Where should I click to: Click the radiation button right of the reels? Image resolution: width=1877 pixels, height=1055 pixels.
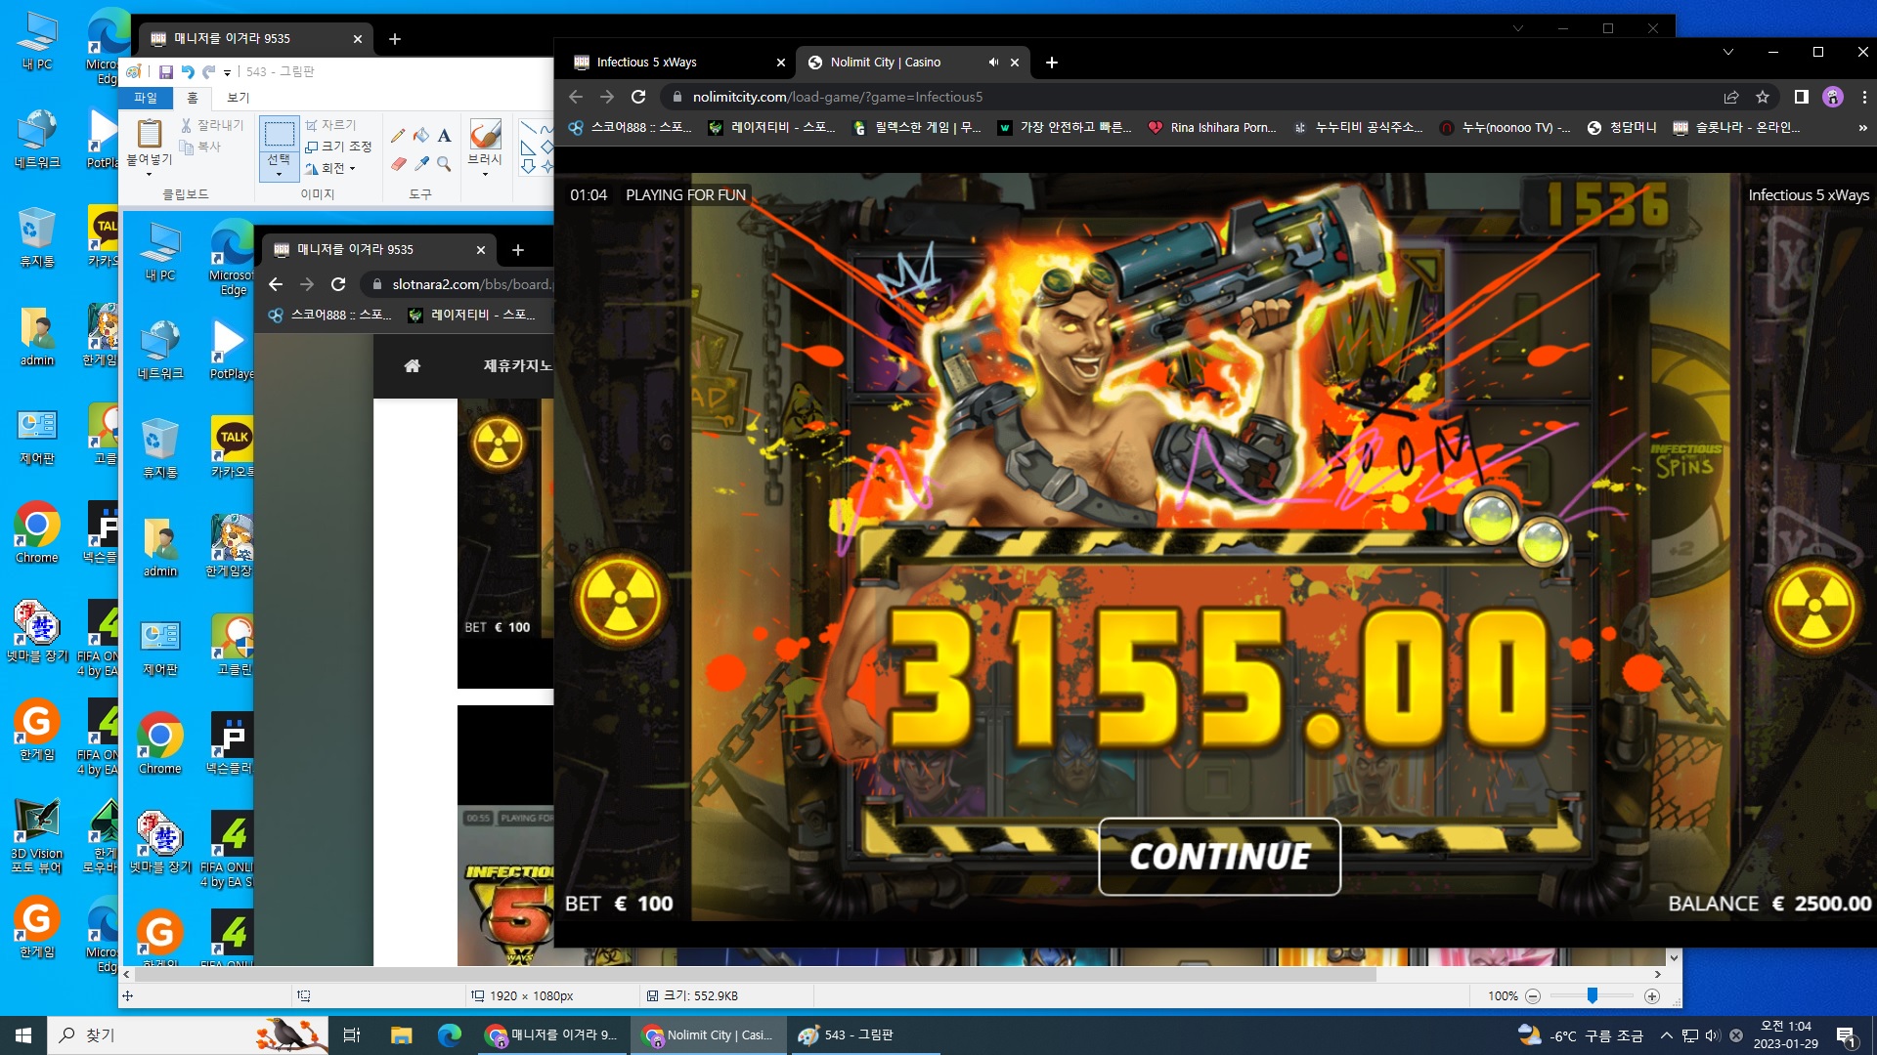pos(1814,606)
